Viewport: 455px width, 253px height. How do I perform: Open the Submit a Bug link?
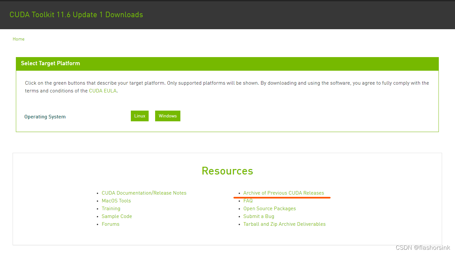point(259,216)
